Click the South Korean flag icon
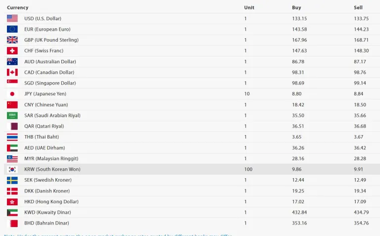The height and width of the screenshot is (236, 380). 12,169
